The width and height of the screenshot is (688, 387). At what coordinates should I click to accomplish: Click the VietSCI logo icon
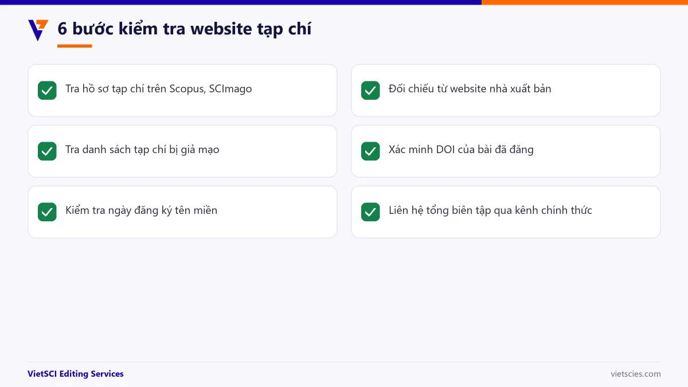(38, 30)
